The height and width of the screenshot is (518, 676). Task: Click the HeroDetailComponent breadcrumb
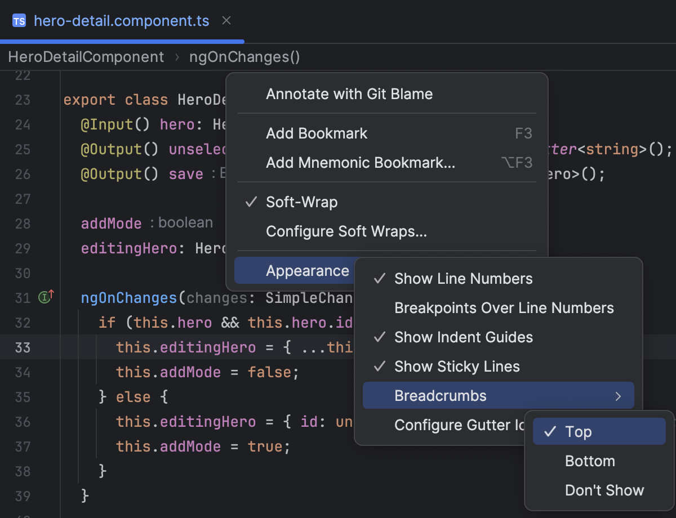[x=86, y=56]
